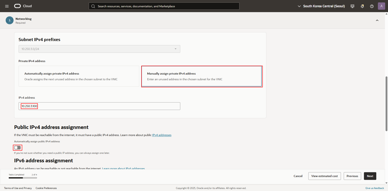The width and height of the screenshot is (388, 191).
Task: Click the search magnifier icon
Action: coord(93,6)
